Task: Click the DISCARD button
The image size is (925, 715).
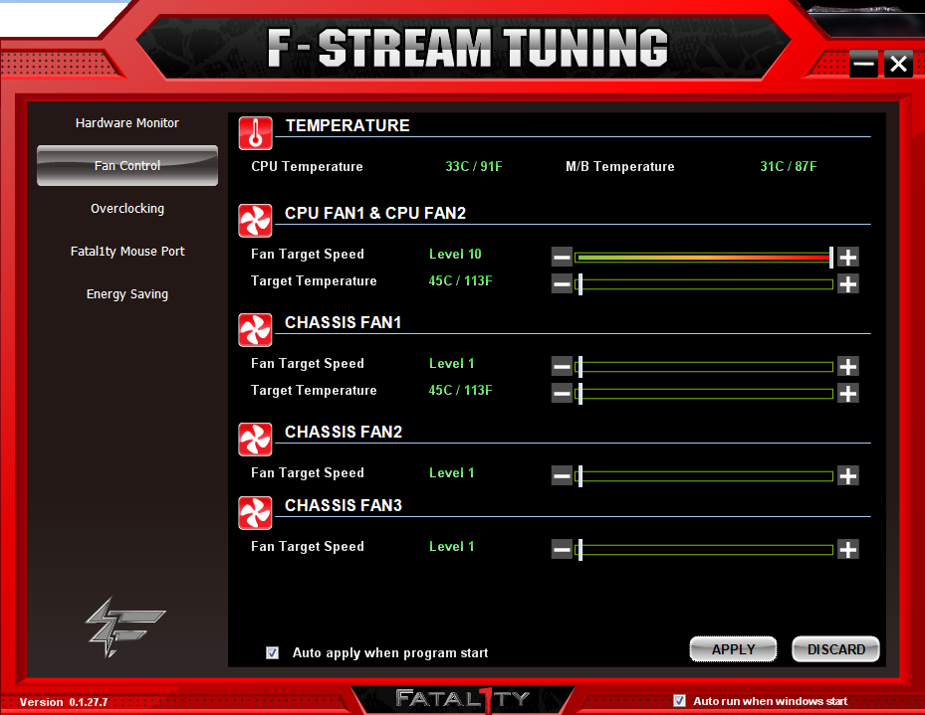Action: click(x=835, y=649)
